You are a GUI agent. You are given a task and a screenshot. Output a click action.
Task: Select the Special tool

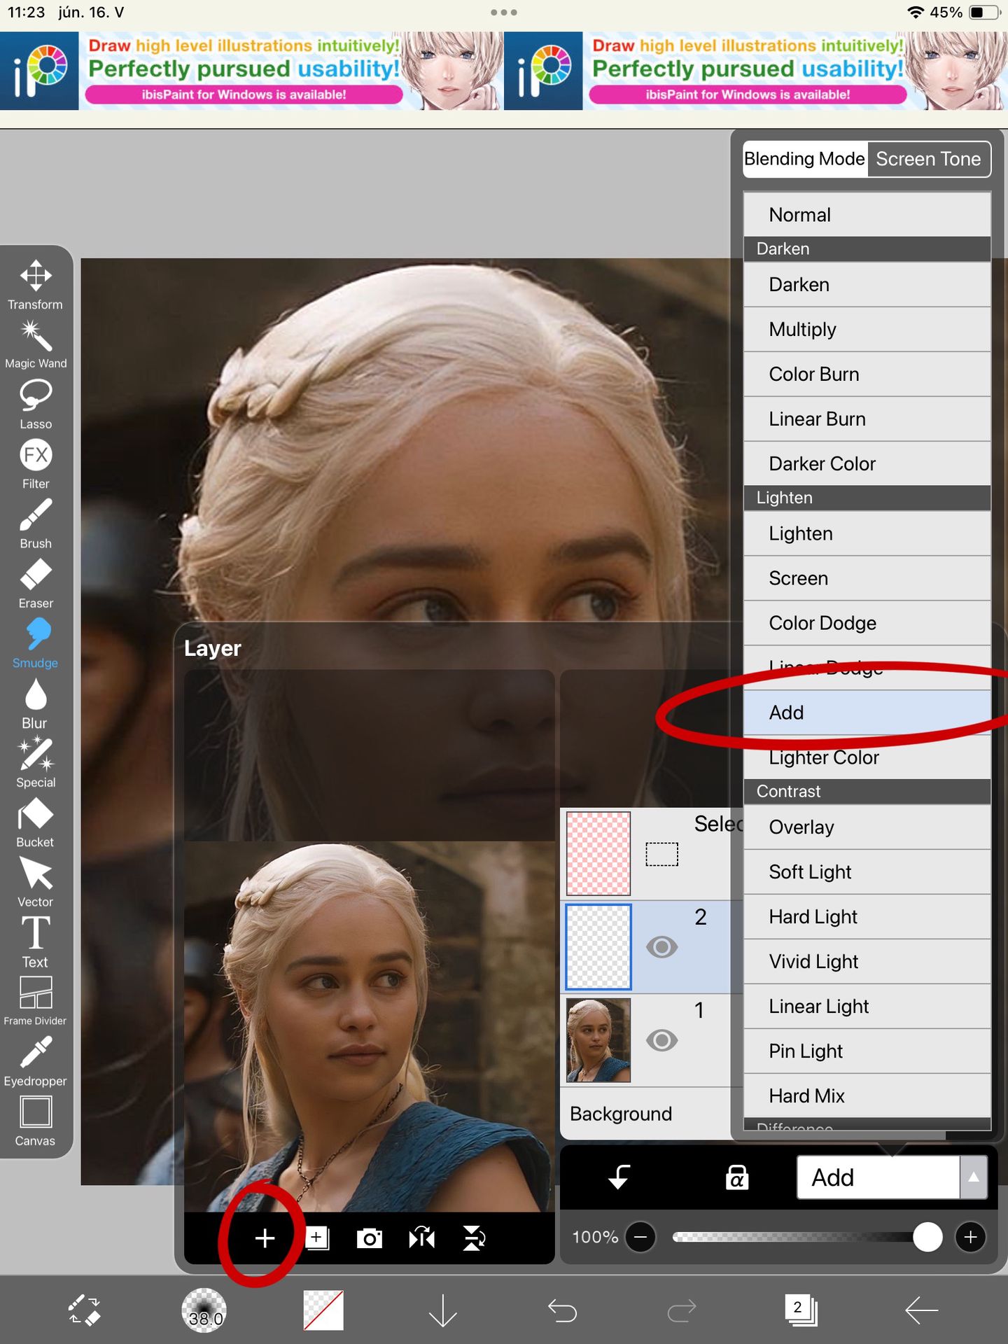(x=36, y=762)
